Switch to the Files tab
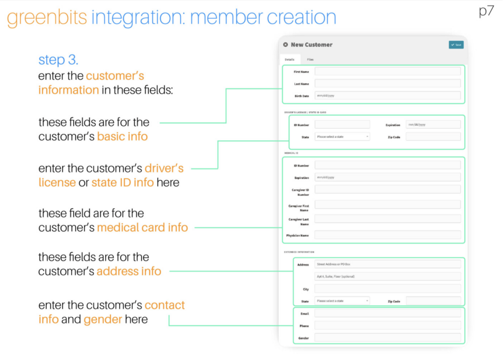Image resolution: width=503 pixels, height=354 pixels. click(310, 59)
